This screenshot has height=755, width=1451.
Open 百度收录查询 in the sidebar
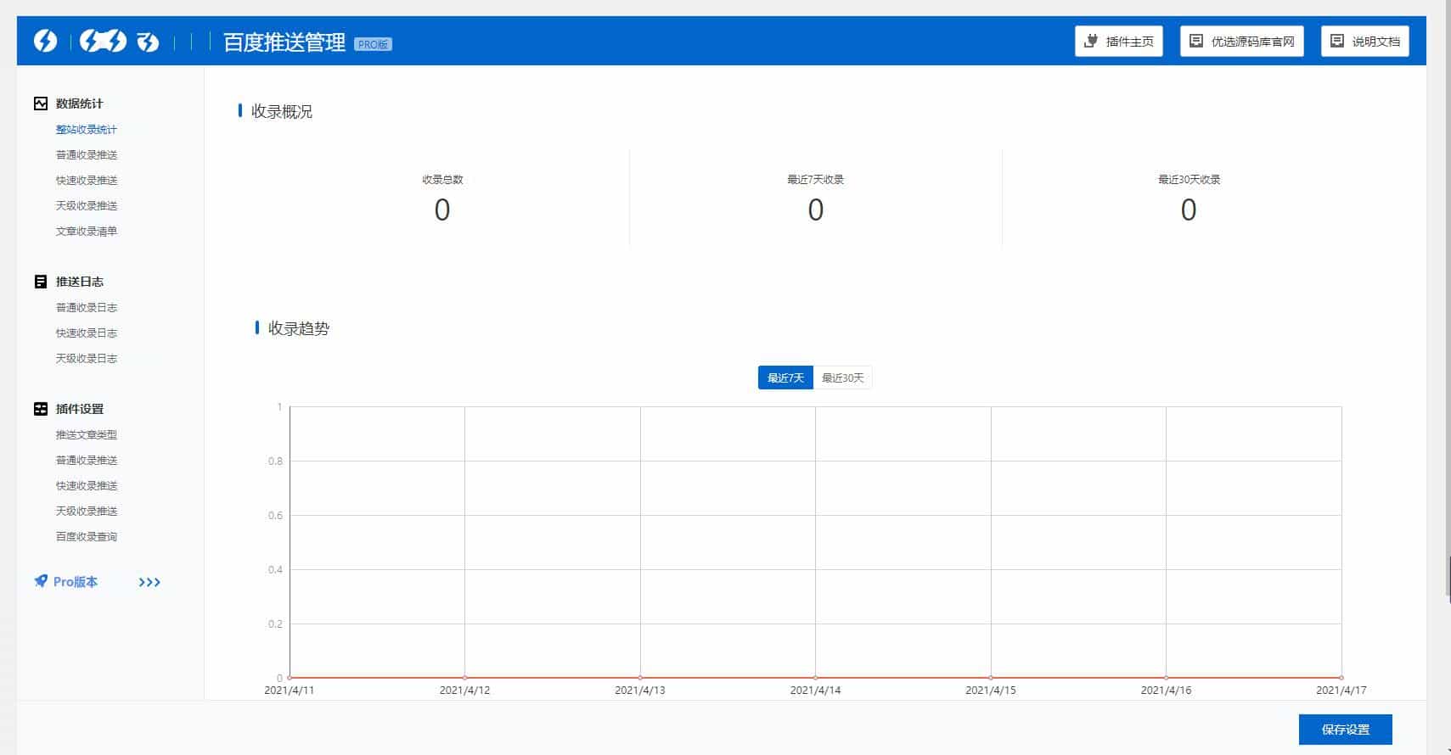tap(87, 537)
